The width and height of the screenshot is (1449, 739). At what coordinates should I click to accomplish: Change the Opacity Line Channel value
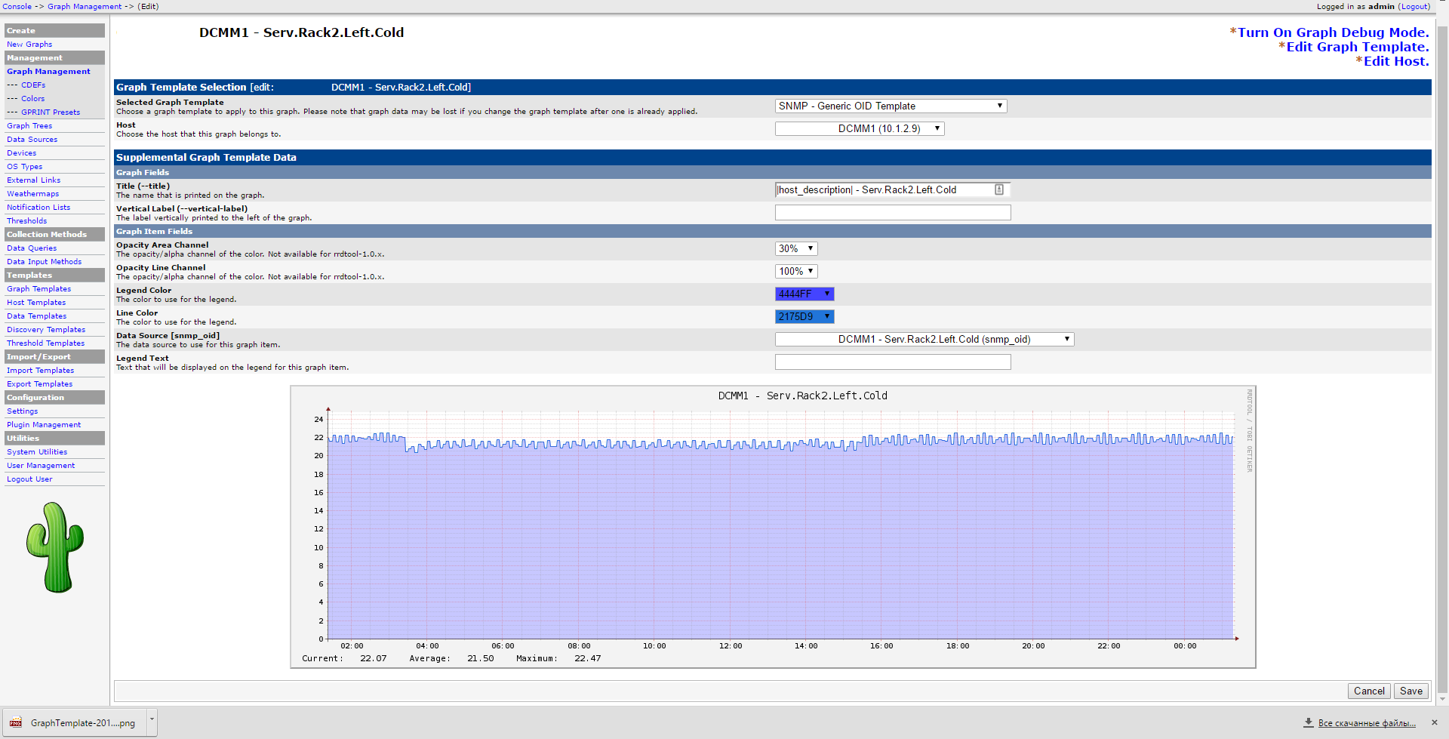pyautogui.click(x=796, y=272)
